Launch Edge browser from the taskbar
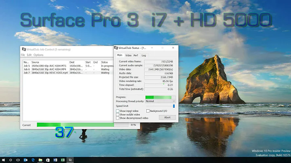The height and width of the screenshot is (163, 291). tap(33, 160)
